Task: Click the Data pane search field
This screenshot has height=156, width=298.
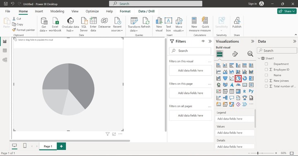Action: [277, 50]
